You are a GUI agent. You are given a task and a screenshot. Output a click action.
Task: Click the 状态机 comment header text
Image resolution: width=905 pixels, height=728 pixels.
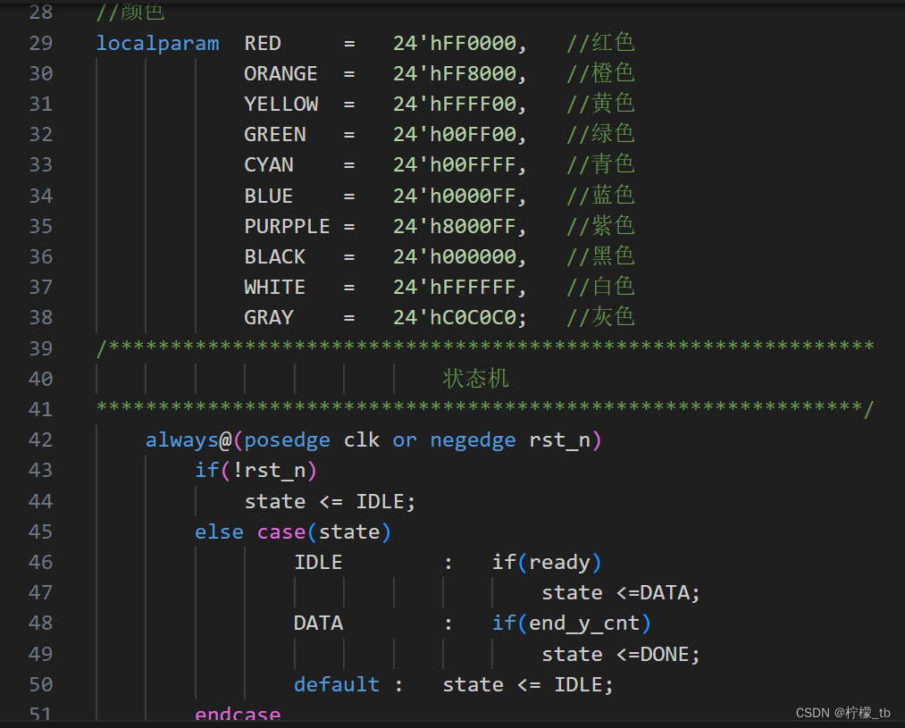click(475, 378)
